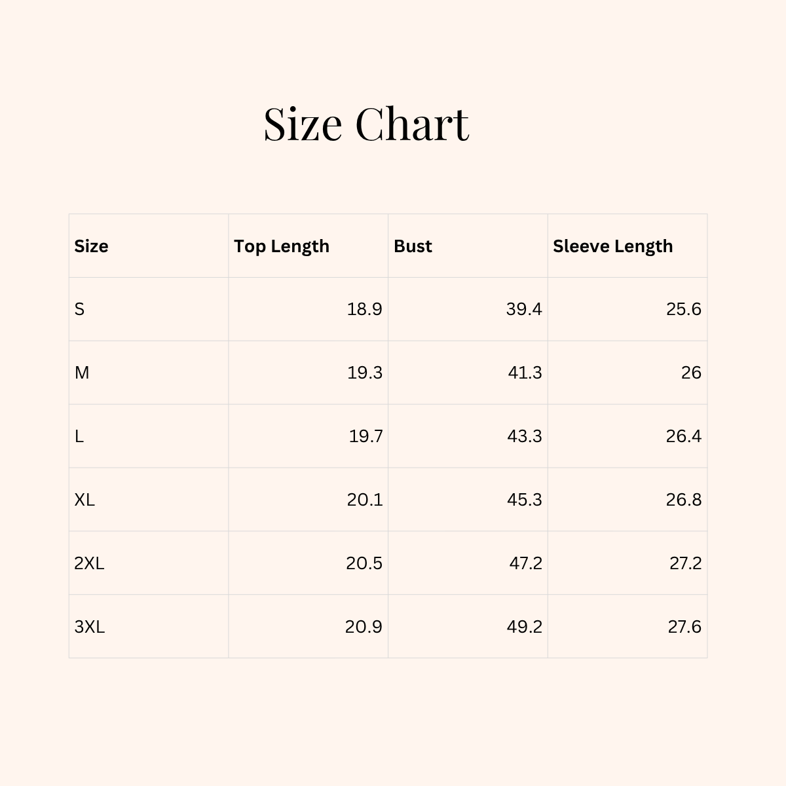786x786 pixels.
Task: Click the M size row label
Action: (82, 373)
